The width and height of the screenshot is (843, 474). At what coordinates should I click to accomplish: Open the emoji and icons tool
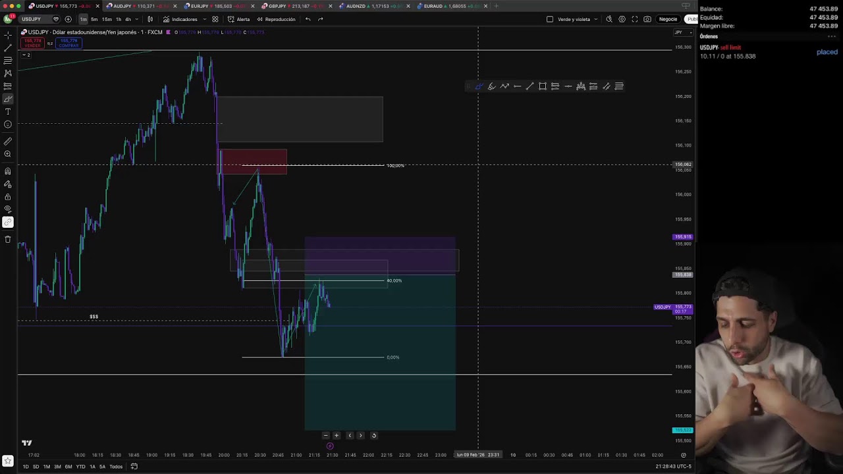[x=8, y=124]
